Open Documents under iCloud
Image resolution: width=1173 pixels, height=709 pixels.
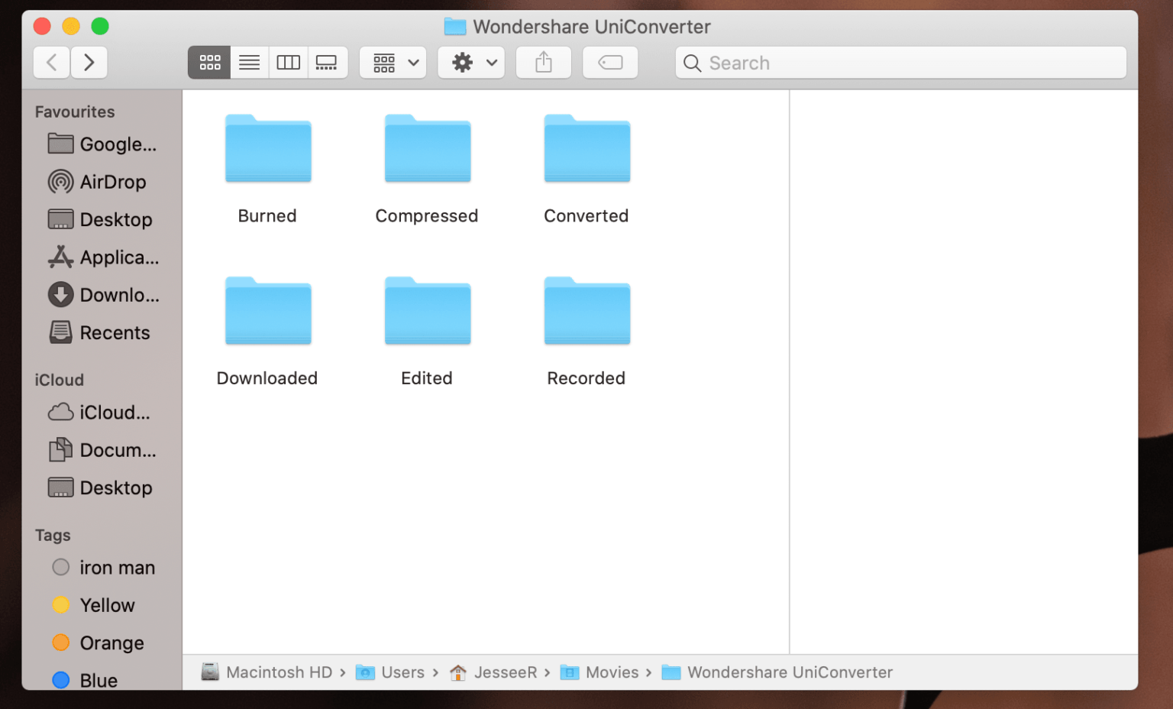point(102,450)
